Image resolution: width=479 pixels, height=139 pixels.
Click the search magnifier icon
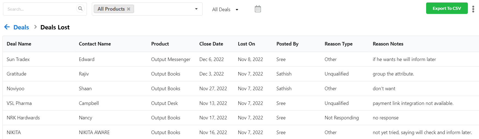80,9
